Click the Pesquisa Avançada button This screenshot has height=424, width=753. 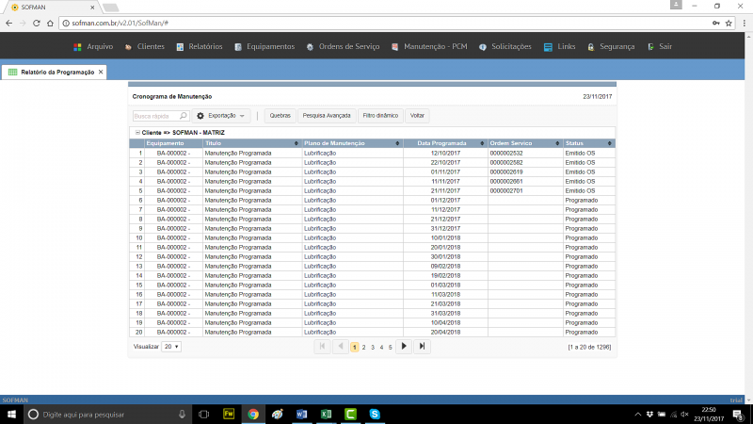tap(326, 116)
